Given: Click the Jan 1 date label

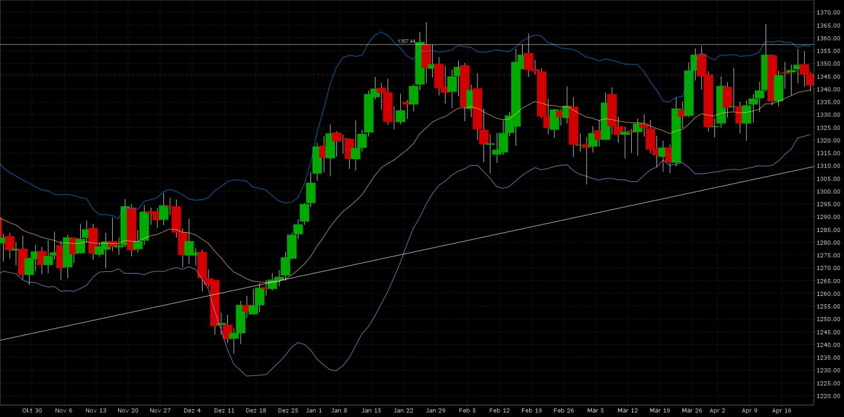Looking at the screenshot, I should 313,410.
